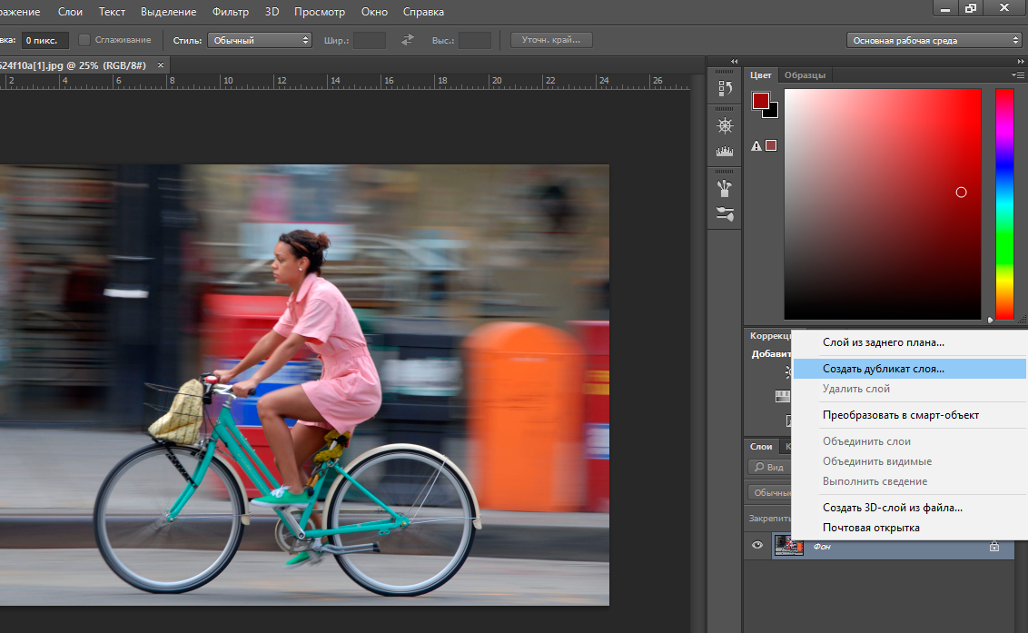Open the Color panel flyout menu
1028x633 pixels.
[x=1018, y=75]
